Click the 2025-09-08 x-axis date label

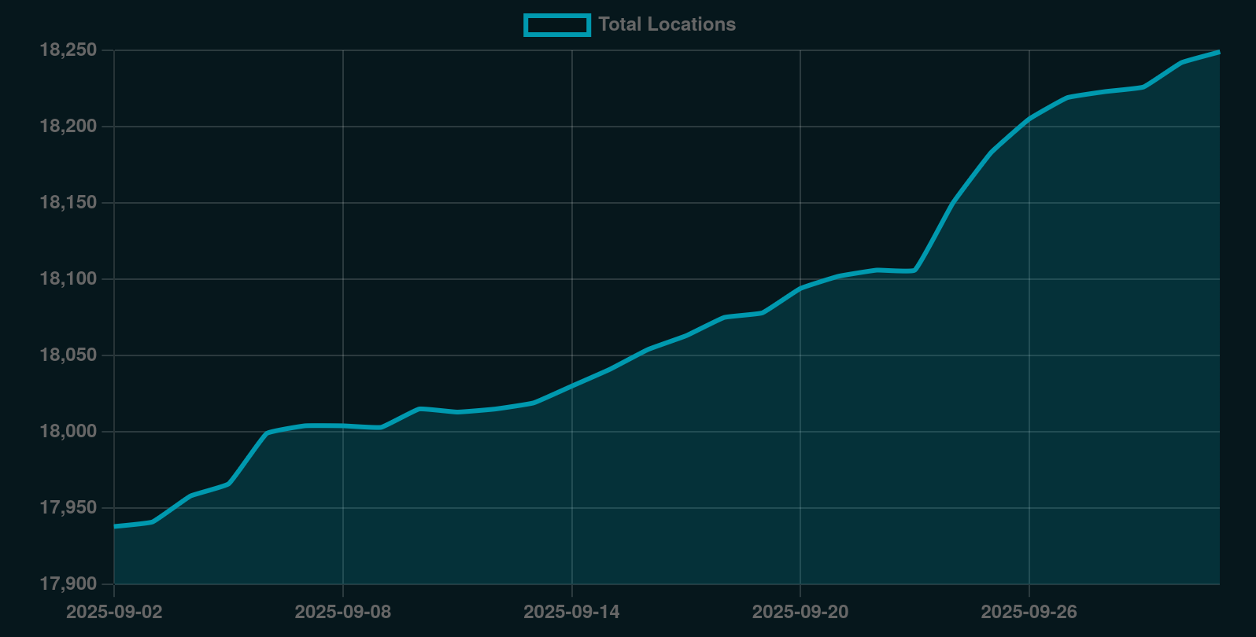(x=342, y=612)
